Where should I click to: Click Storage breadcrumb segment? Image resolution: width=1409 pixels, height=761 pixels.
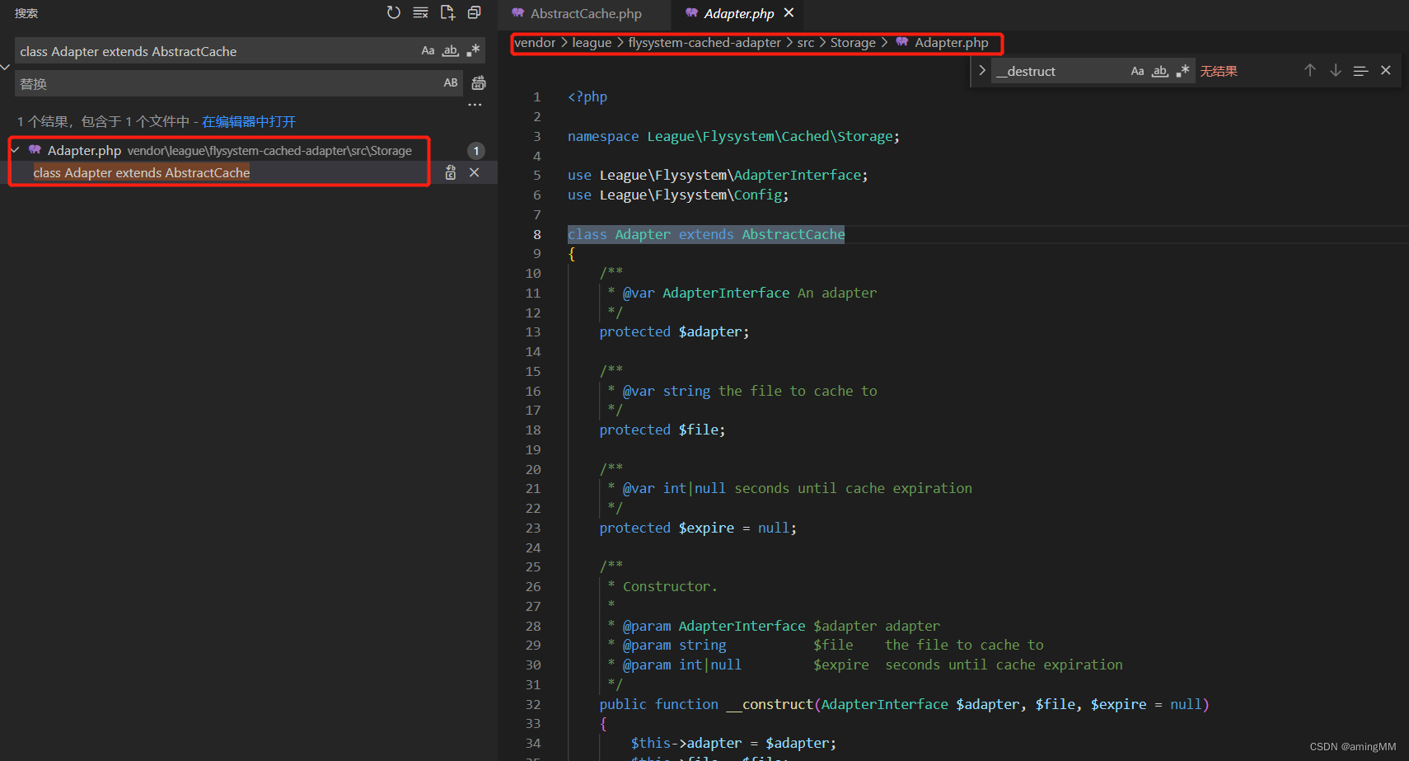853,43
